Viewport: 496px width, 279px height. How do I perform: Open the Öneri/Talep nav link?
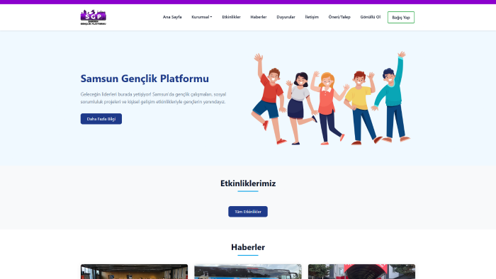339,17
